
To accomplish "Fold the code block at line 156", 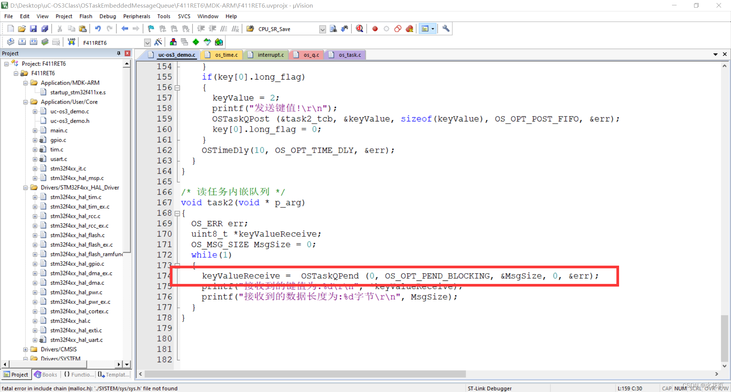I will (x=177, y=88).
